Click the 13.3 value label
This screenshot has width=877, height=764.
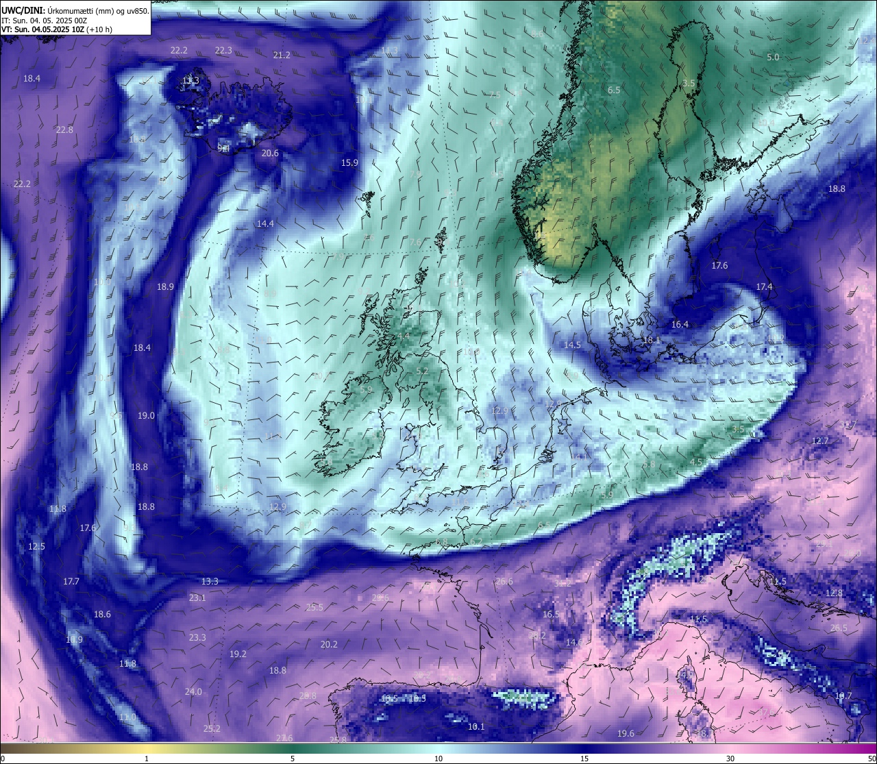click(x=210, y=581)
